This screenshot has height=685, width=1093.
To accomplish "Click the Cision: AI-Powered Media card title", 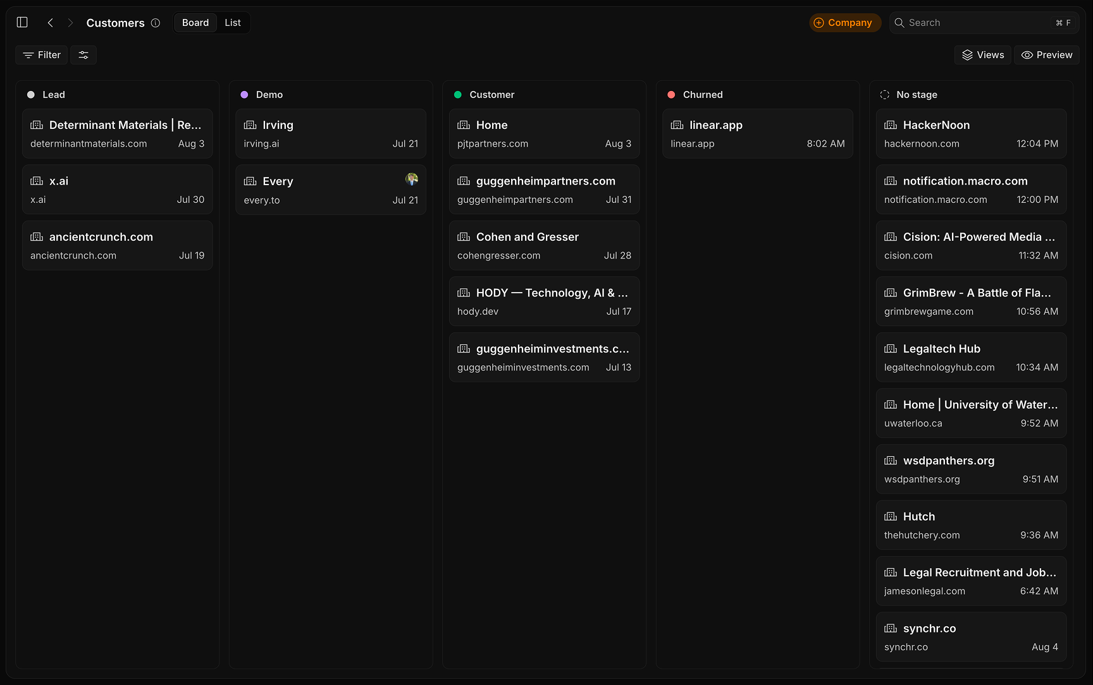I will pyautogui.click(x=979, y=237).
